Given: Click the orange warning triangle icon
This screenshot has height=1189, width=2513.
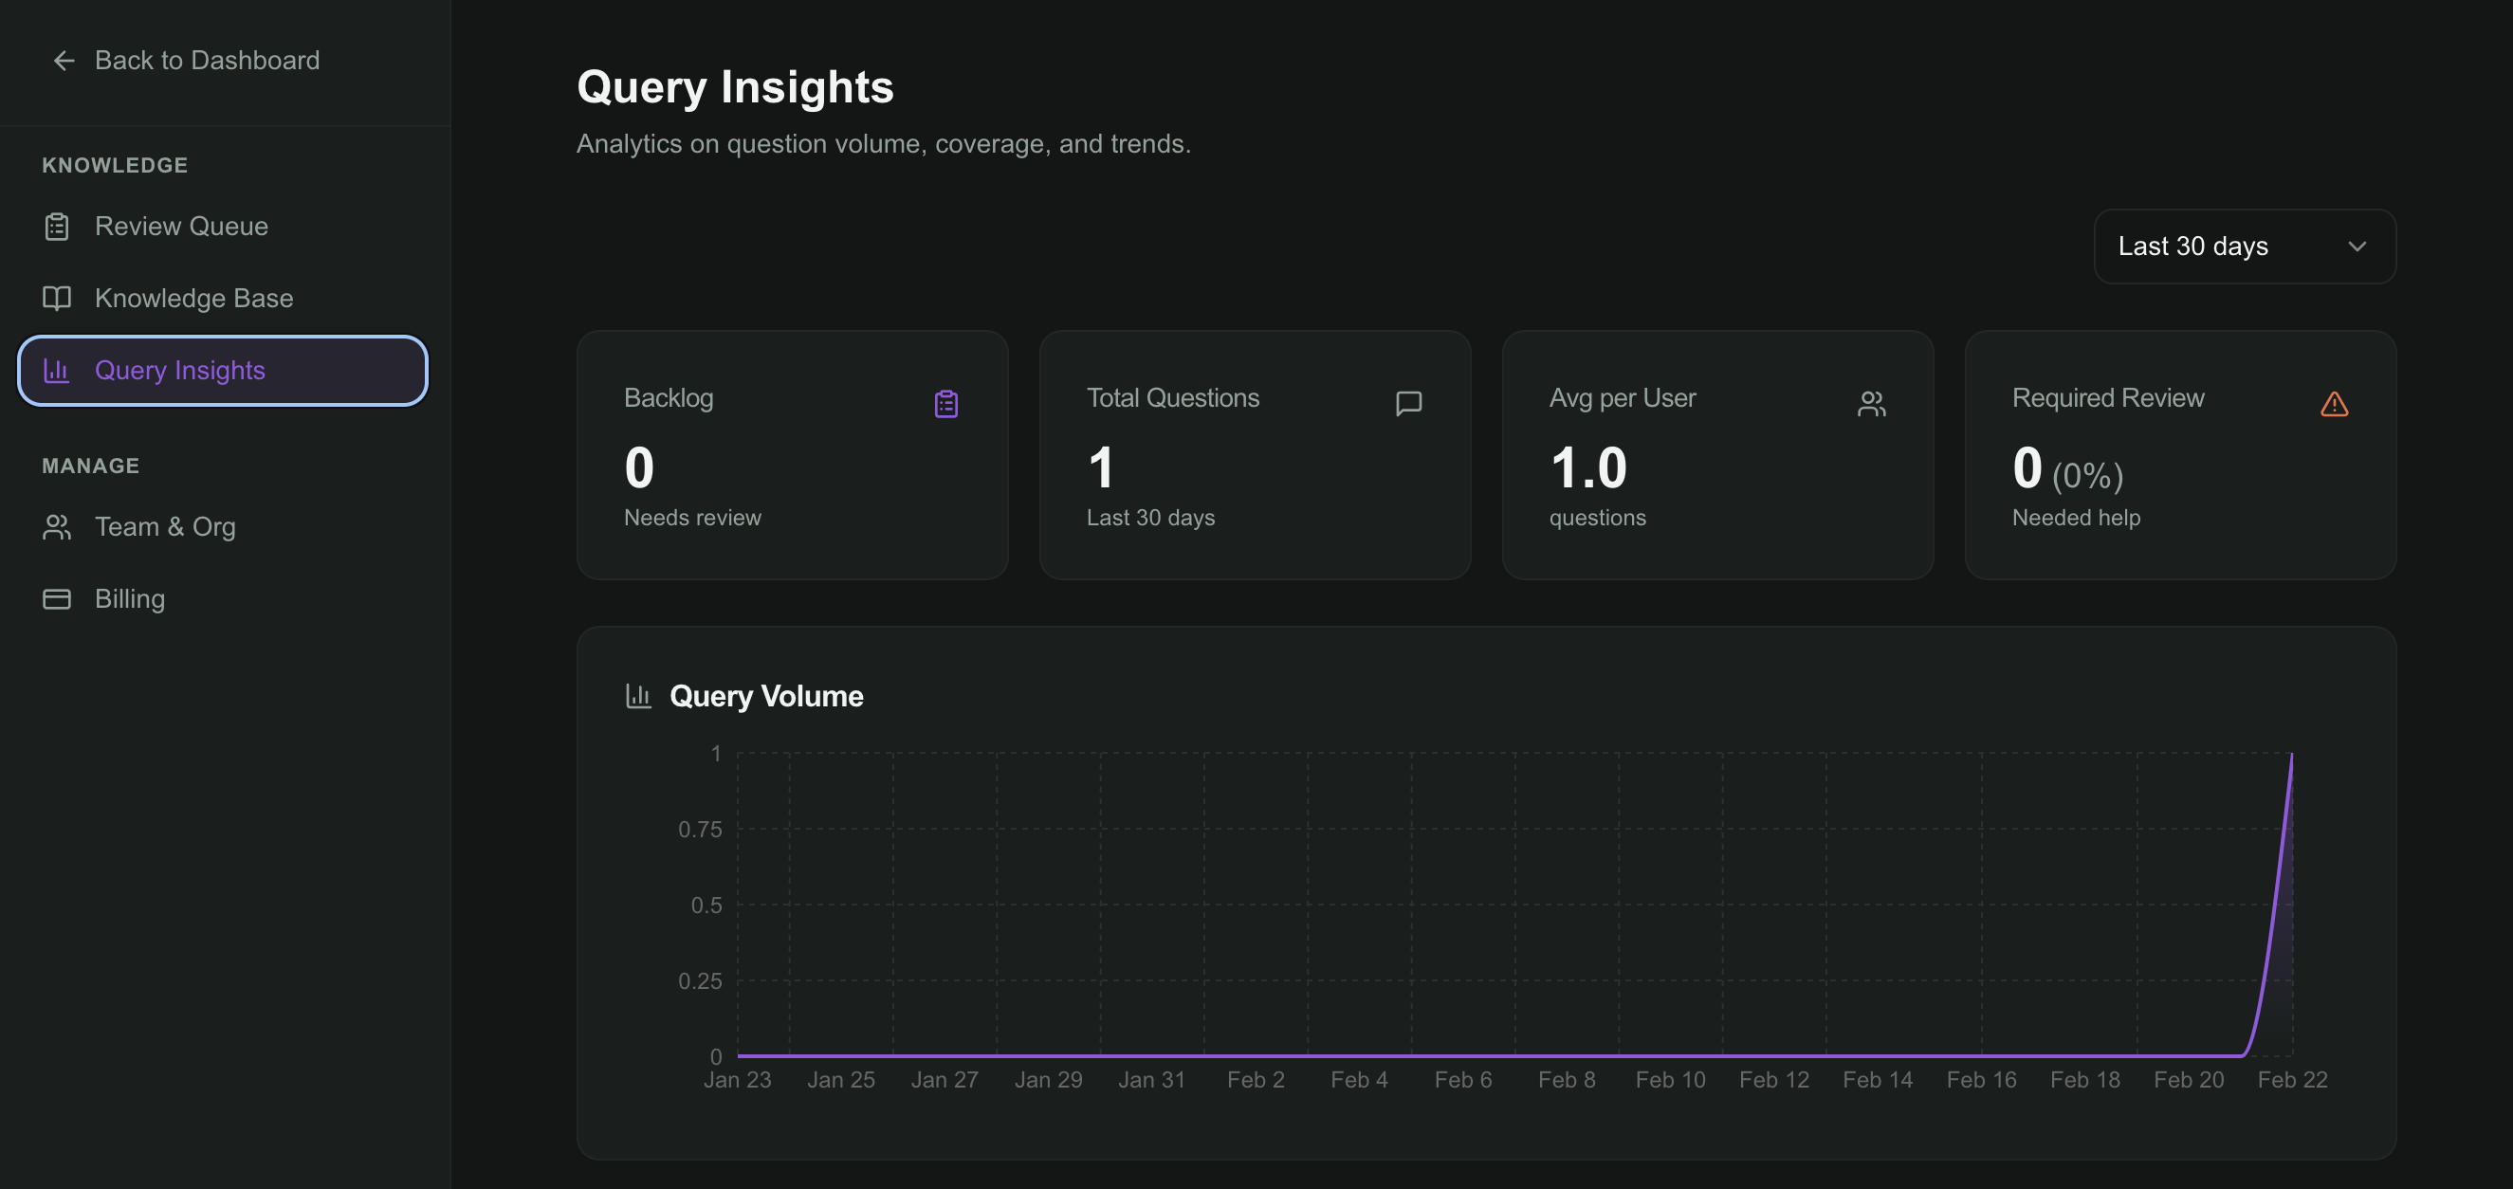Looking at the screenshot, I should [2334, 404].
